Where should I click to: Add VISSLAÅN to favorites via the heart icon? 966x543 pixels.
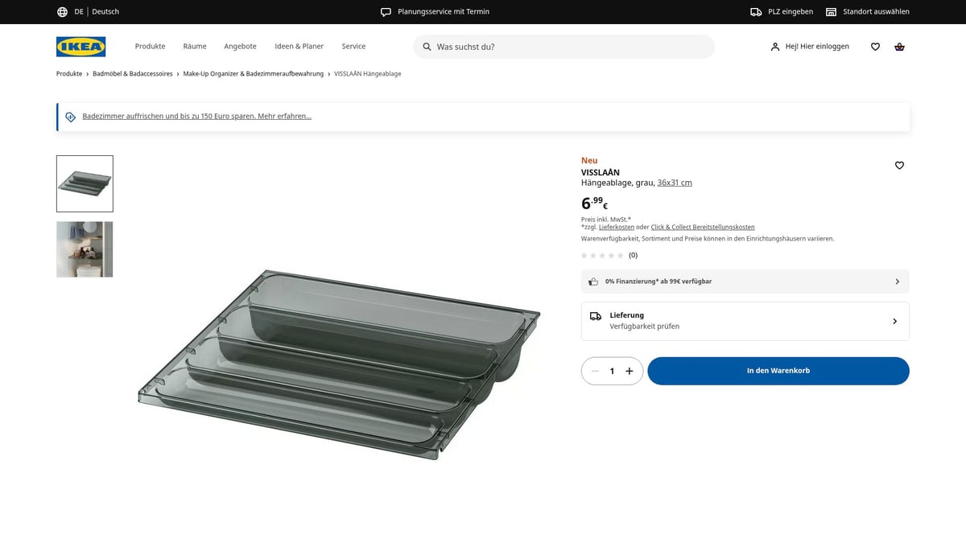pos(899,165)
